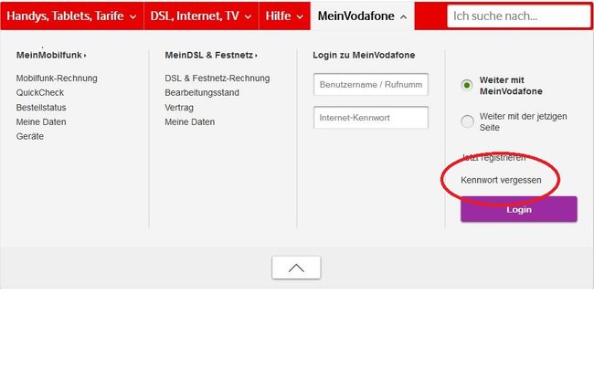Viewport: 594px width, 378px height.
Task: Focus the Internet-Kennwort field
Action: [x=371, y=118]
